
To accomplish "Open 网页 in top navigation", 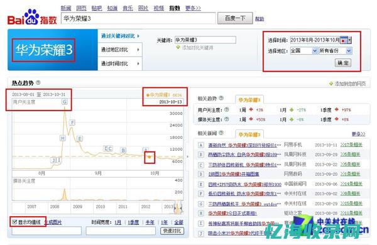I will pyautogui.click(x=81, y=8).
